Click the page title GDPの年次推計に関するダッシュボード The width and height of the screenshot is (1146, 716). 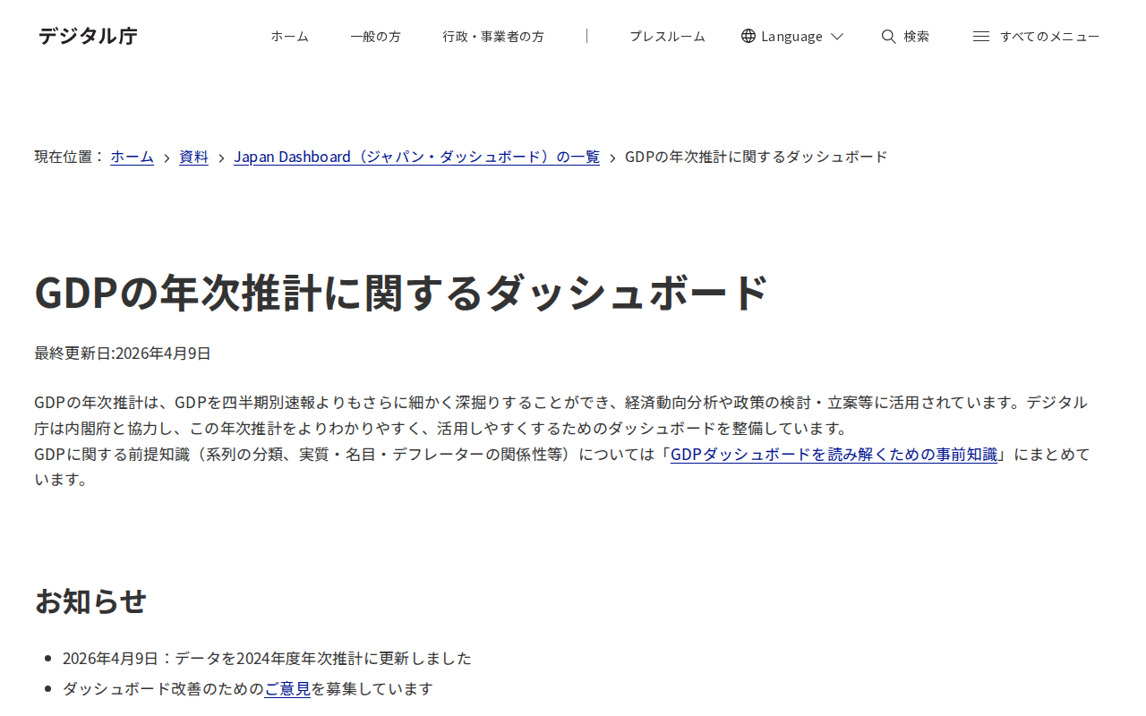coord(401,293)
